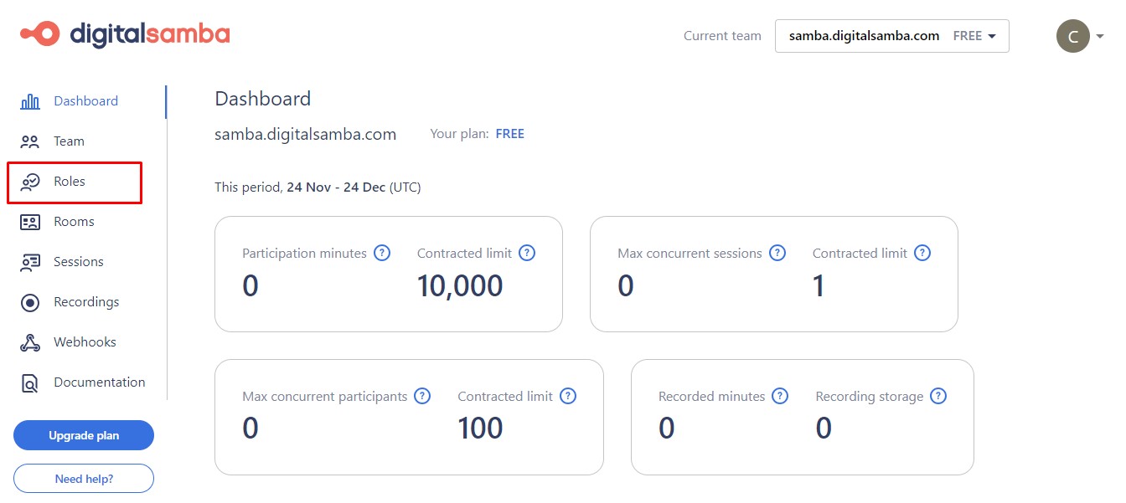
Task: Open the Max concurrent sessions help tooltip
Action: tap(777, 253)
